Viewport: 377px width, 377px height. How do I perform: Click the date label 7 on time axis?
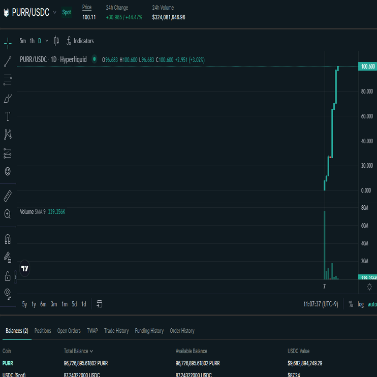coord(324,287)
